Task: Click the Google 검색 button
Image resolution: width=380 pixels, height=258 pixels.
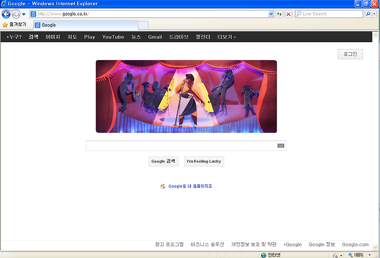Action: coord(163,161)
